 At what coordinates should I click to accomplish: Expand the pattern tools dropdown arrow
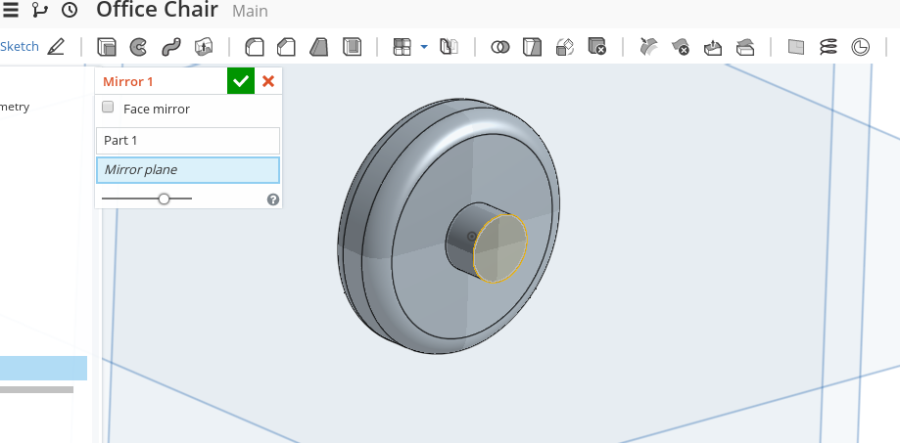[424, 47]
